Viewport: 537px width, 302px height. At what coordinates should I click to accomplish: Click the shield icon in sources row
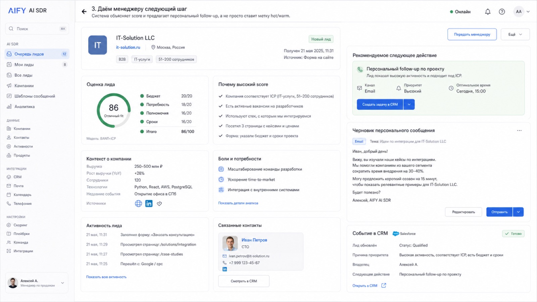click(x=159, y=203)
